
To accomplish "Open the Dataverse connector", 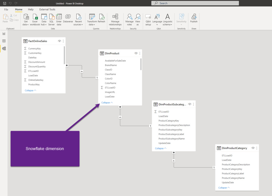I will pyautogui.click(x=68, y=18).
